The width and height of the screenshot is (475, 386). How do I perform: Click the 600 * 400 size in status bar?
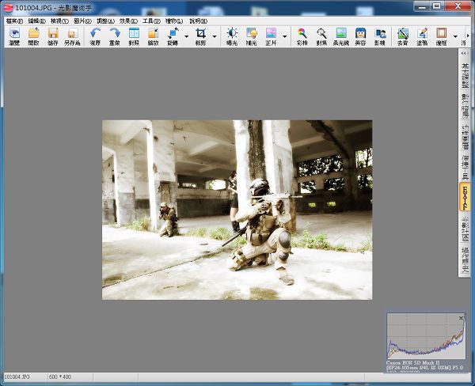point(60,377)
